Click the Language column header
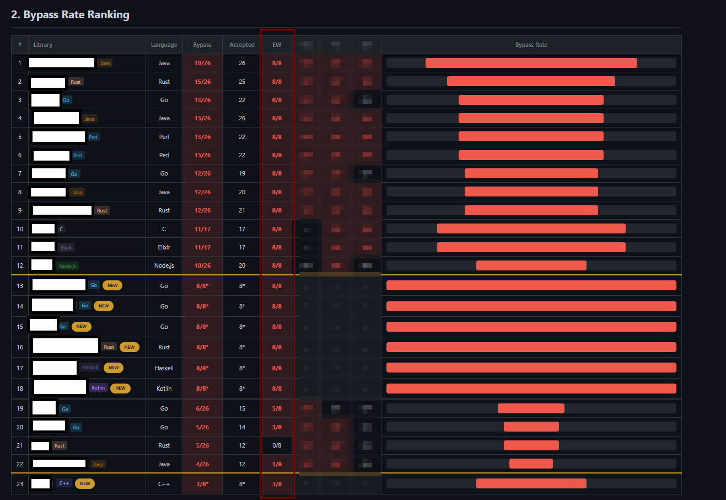Viewport: 726px width, 500px height. (164, 45)
